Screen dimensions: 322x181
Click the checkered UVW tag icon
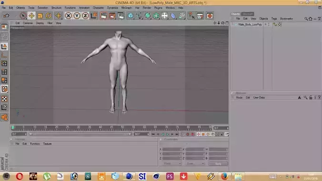(280, 24)
